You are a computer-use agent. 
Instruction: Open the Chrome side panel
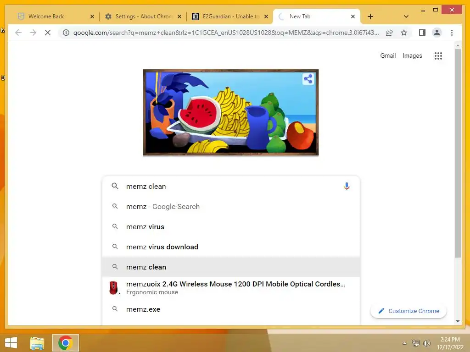(x=422, y=33)
